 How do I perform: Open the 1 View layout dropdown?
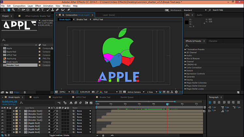tap(152, 92)
